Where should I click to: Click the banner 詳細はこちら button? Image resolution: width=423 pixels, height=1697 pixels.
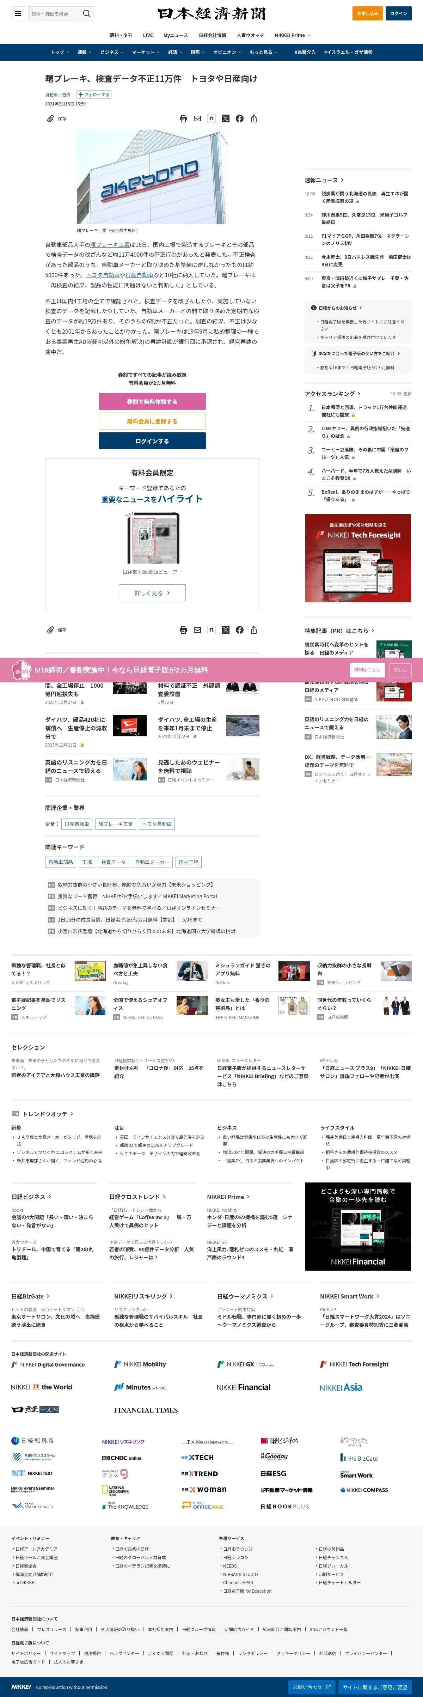click(367, 669)
